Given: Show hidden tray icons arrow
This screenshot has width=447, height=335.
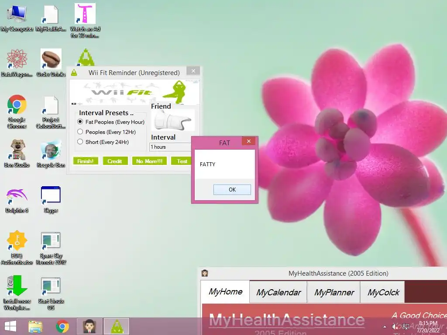Looking at the screenshot, I should point(385,327).
